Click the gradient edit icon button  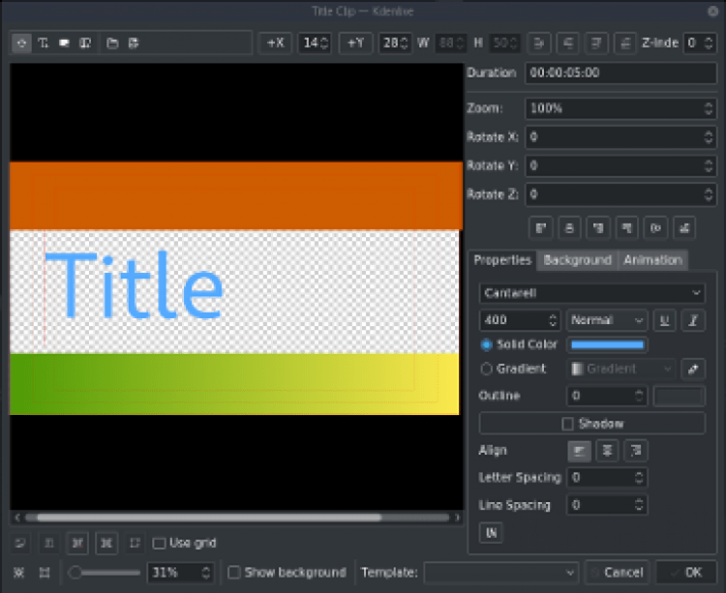692,369
